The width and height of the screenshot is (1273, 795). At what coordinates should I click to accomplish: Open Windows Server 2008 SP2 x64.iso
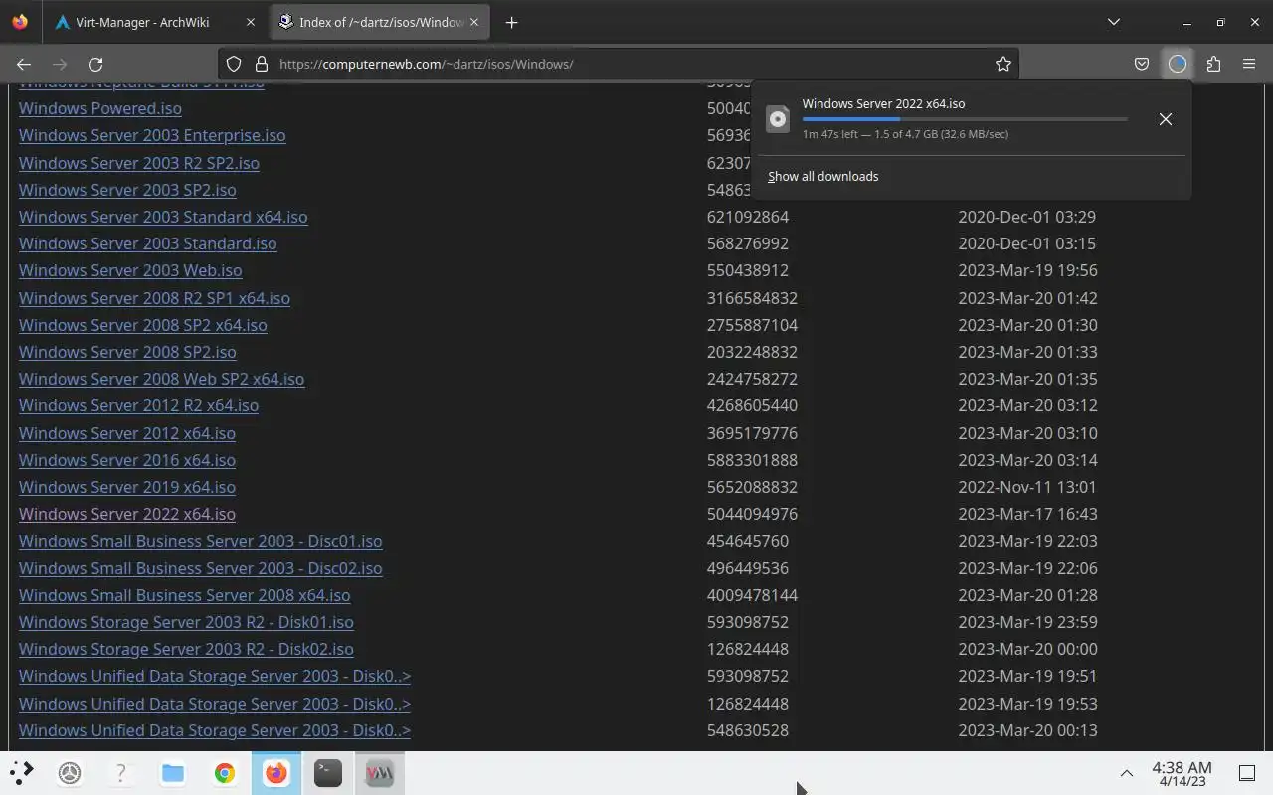click(143, 325)
